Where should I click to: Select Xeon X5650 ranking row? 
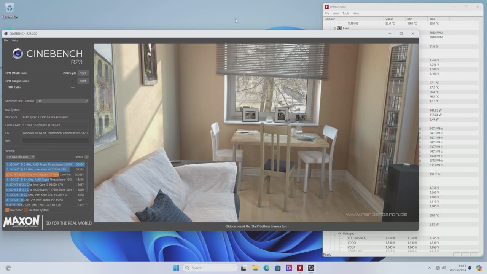tap(45, 200)
